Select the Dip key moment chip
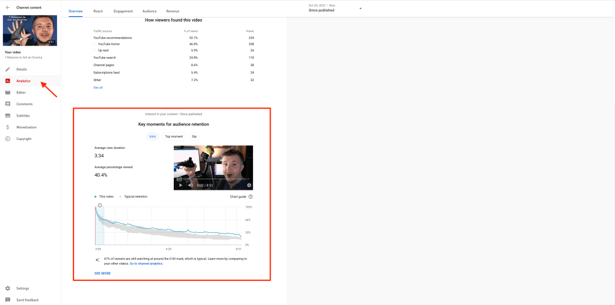 click(194, 136)
